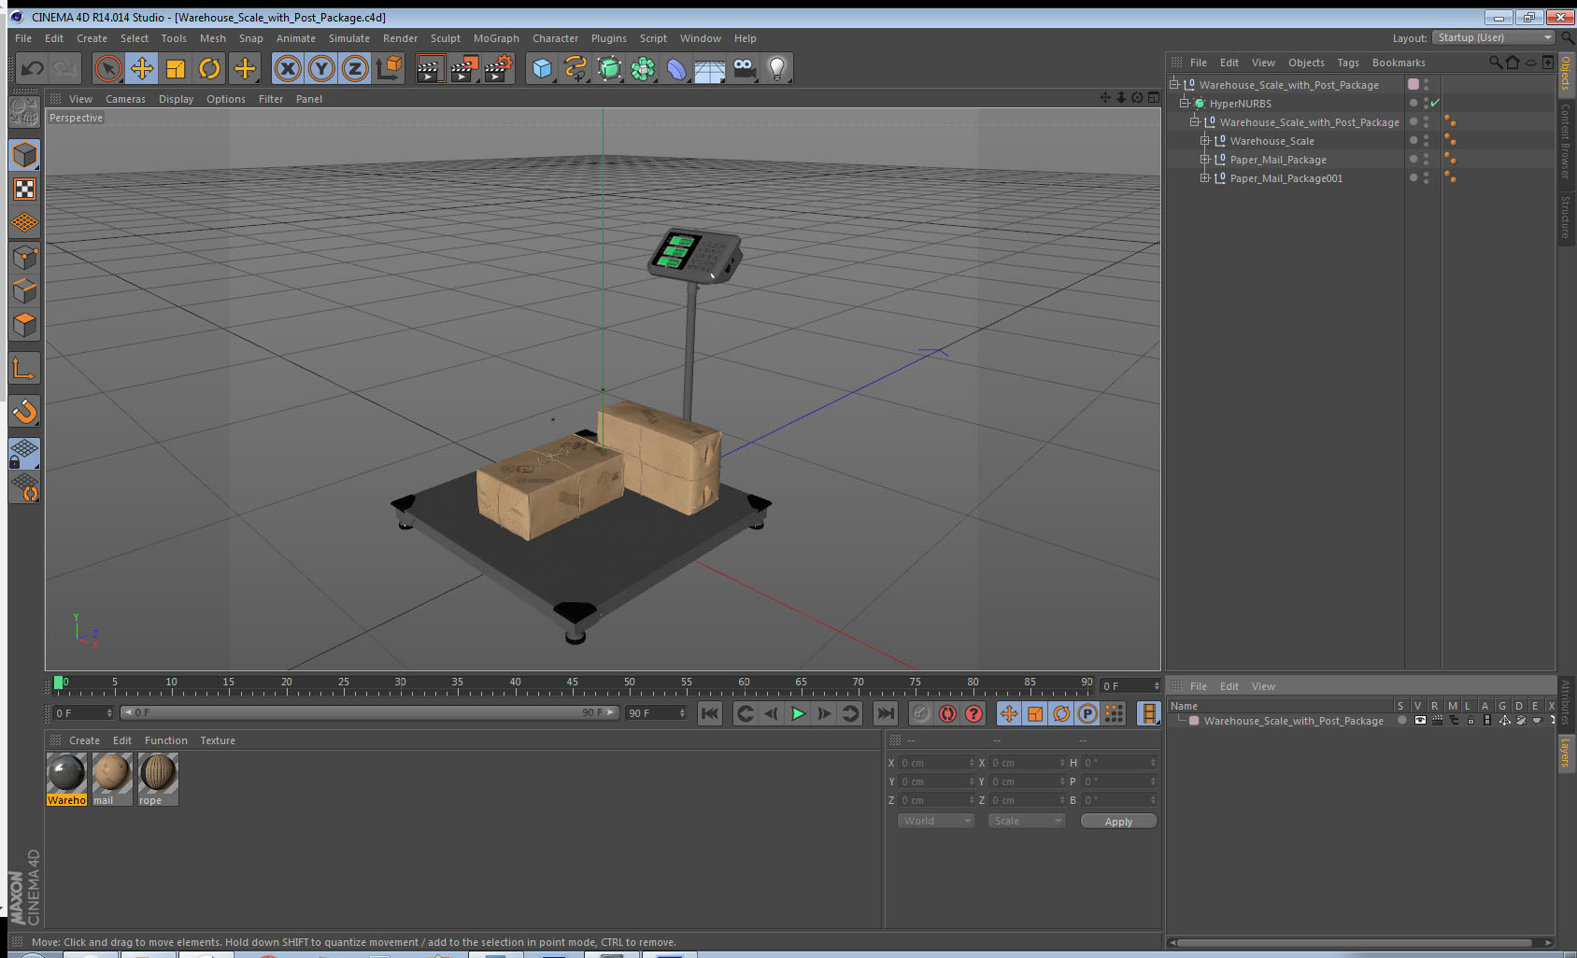
Task: Click frame 45 on the timeline ruler
Action: point(572,684)
